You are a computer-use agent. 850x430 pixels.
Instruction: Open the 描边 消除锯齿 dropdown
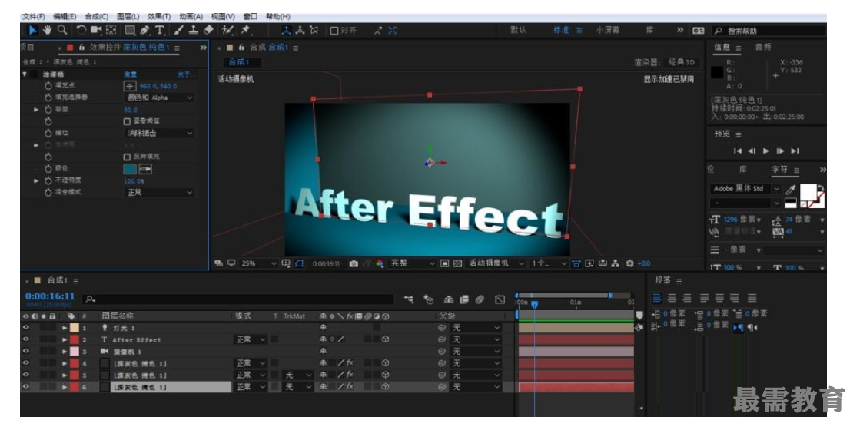pos(159,134)
